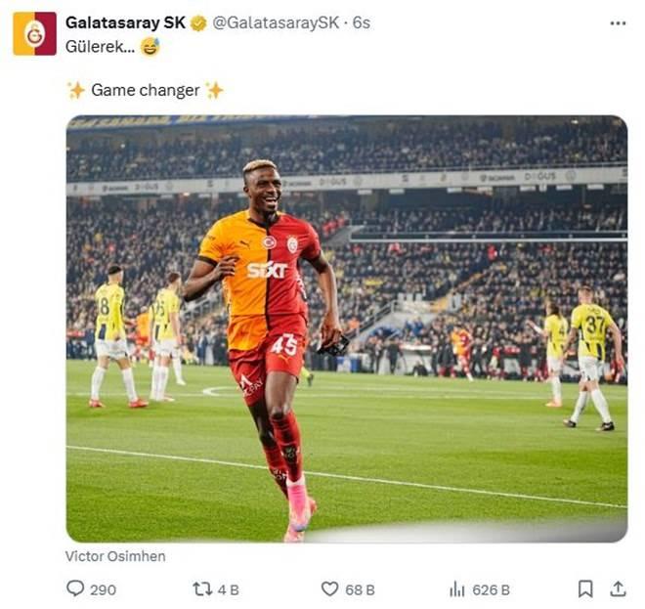Open the match photo of player 45
Screen dimensions: 645x609
click(x=347, y=328)
